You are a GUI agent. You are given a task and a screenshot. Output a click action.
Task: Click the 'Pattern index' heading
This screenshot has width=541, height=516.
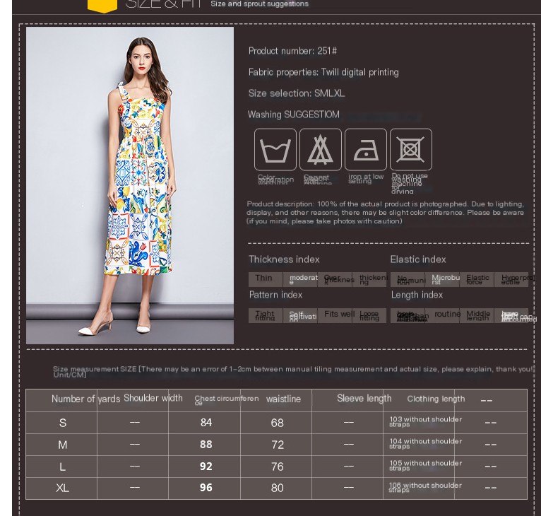pyautogui.click(x=275, y=295)
